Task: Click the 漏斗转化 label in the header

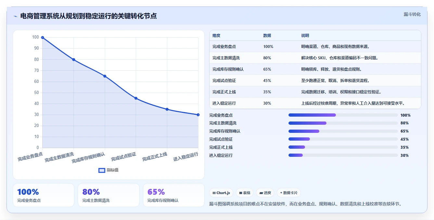Action: [412, 15]
